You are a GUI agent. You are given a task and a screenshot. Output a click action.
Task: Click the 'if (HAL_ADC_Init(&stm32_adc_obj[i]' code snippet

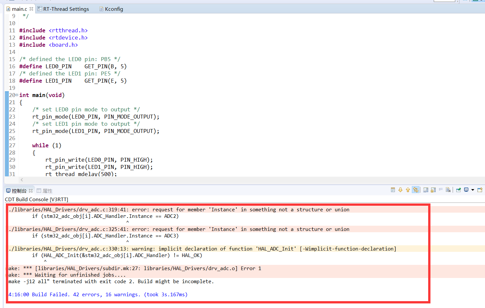[x=117, y=255]
